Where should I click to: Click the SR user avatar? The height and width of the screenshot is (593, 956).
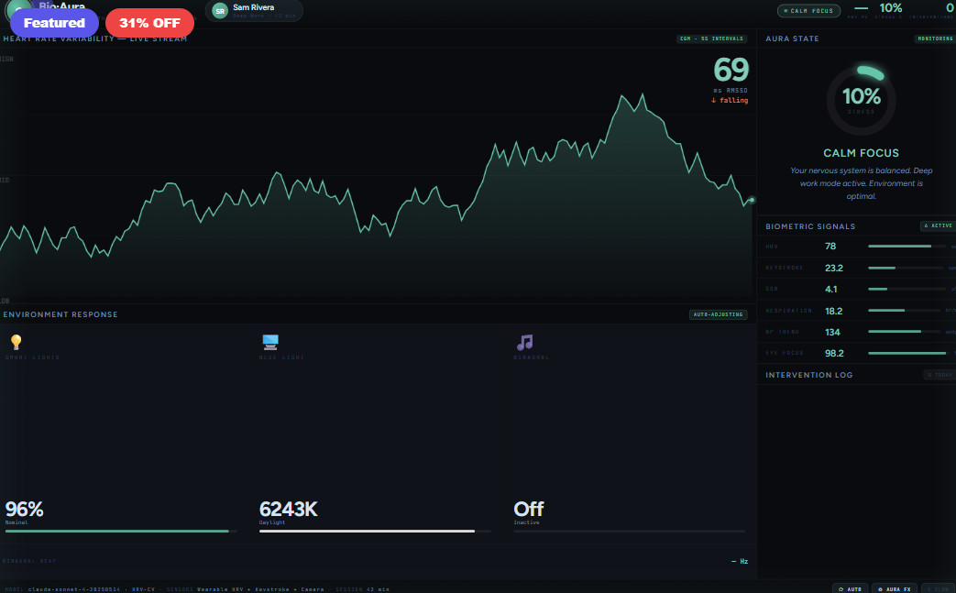coord(220,11)
